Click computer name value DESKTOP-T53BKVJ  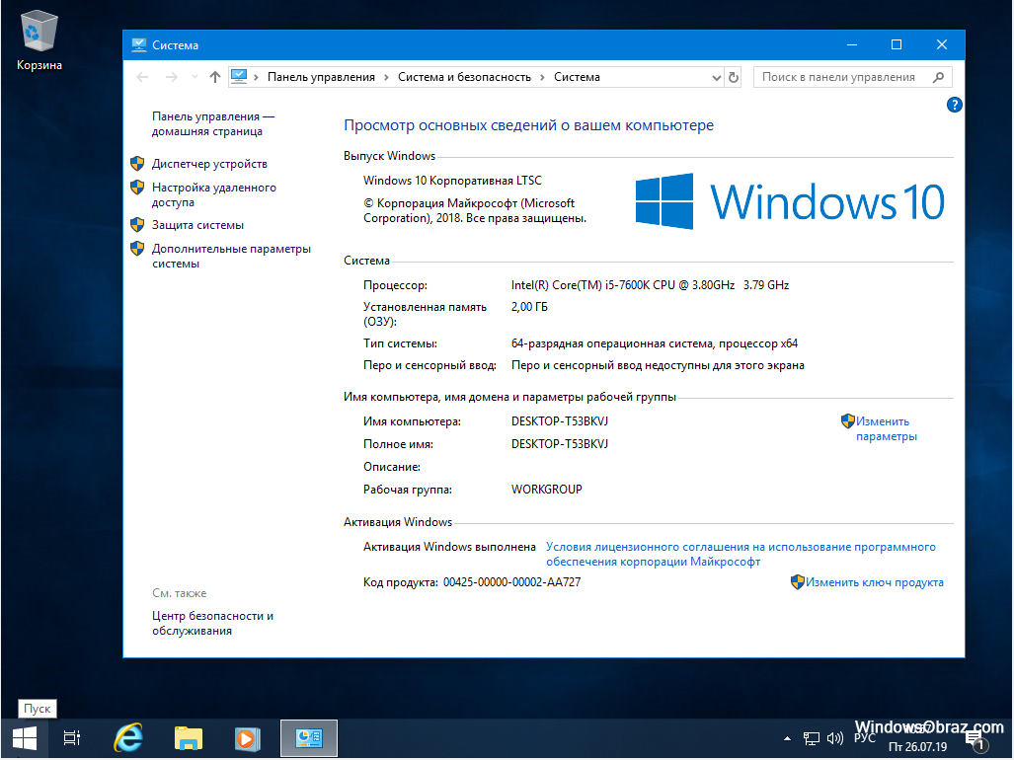pyautogui.click(x=560, y=421)
